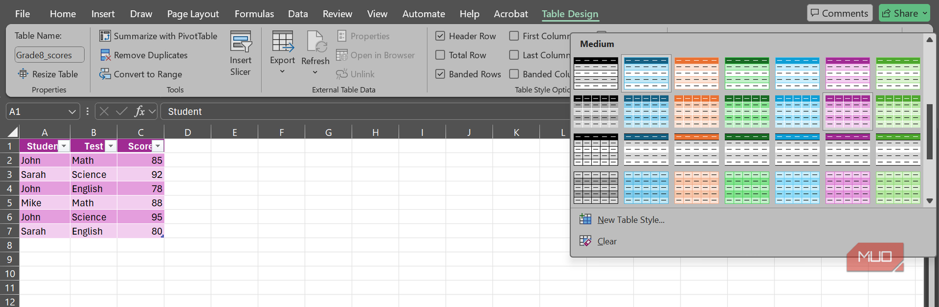Select black Medium style in first row

(596, 73)
